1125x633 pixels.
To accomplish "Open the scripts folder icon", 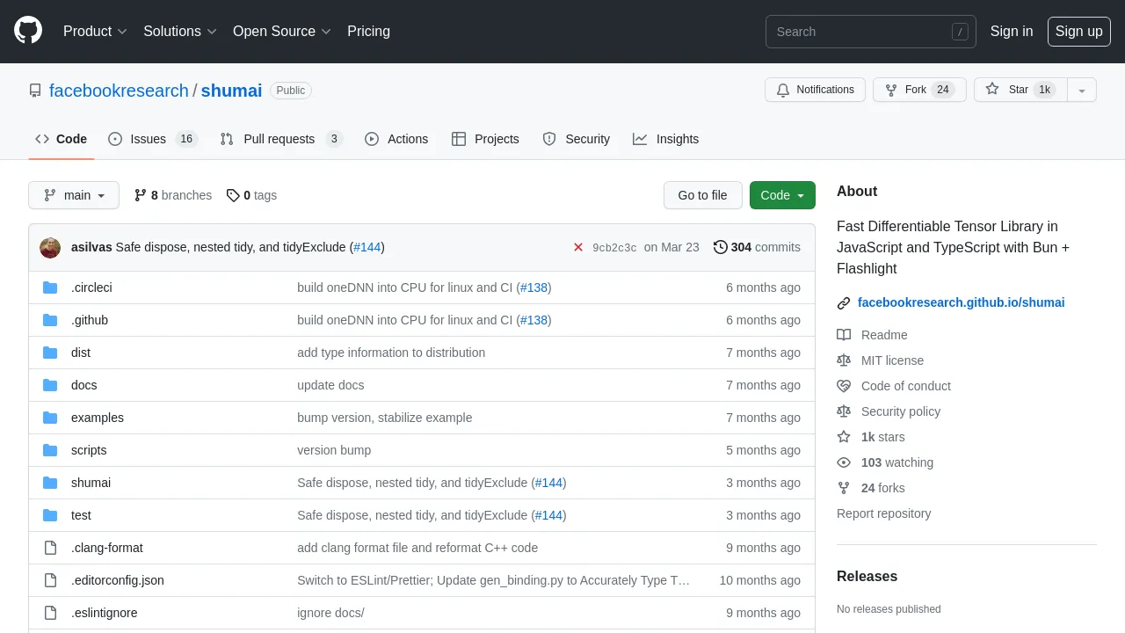I will [50, 450].
